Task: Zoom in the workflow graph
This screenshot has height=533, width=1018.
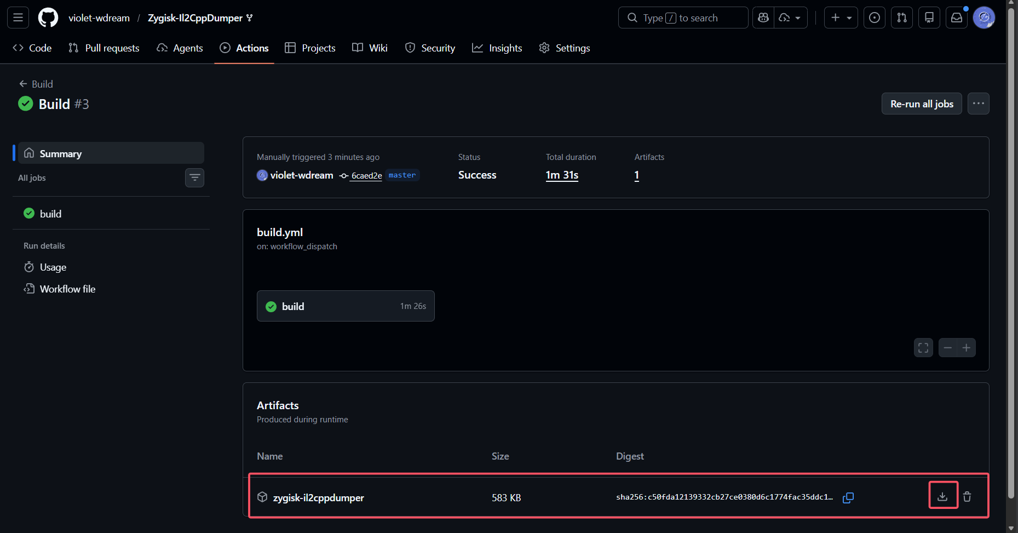Action: coord(967,348)
